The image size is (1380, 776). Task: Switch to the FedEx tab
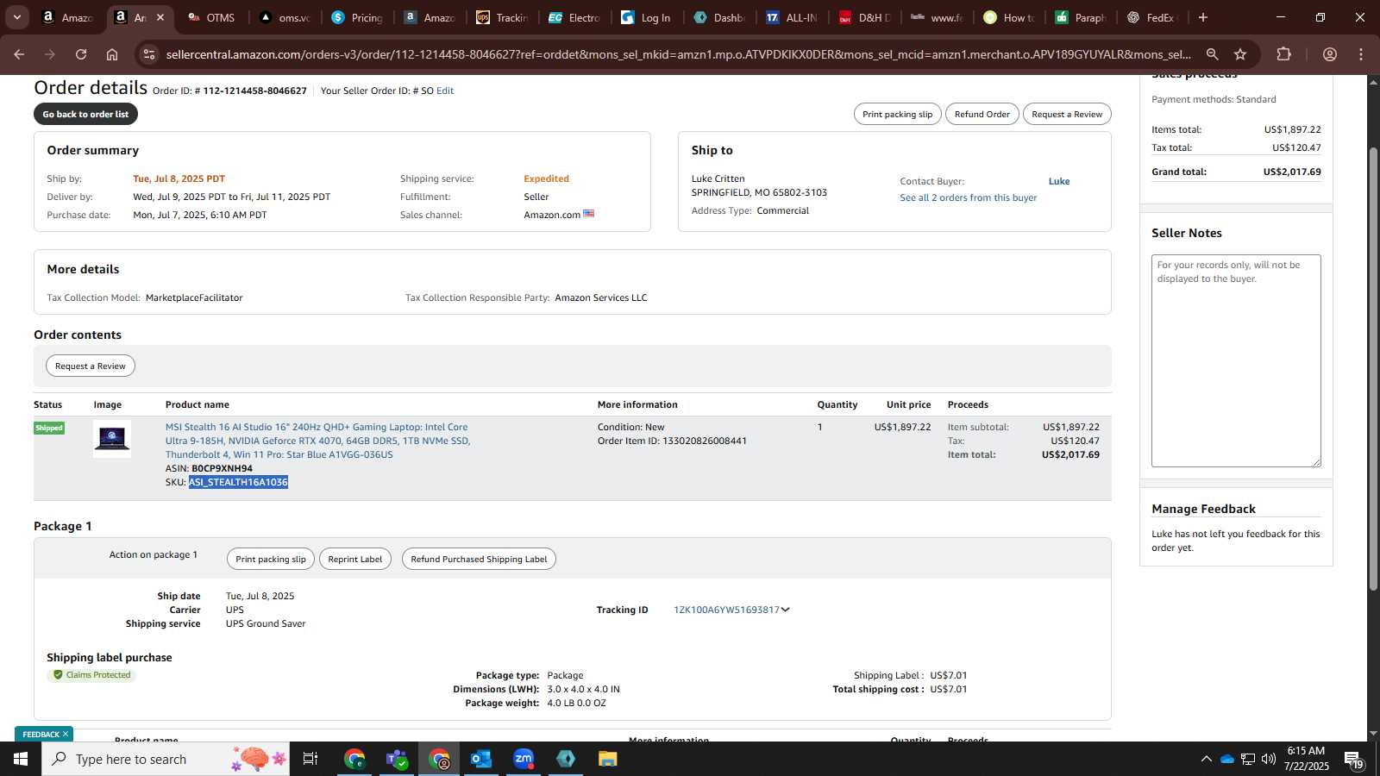(x=1154, y=17)
